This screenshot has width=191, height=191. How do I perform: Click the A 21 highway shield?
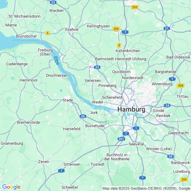click(167, 28)
